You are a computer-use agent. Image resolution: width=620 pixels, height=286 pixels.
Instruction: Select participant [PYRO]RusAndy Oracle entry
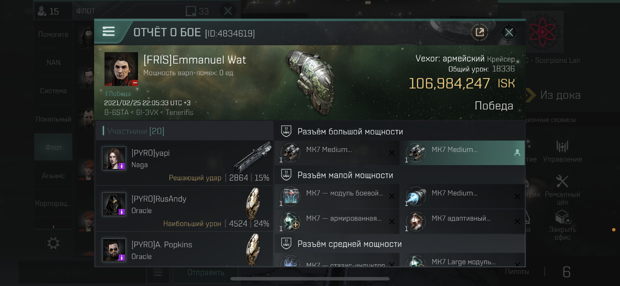click(184, 208)
